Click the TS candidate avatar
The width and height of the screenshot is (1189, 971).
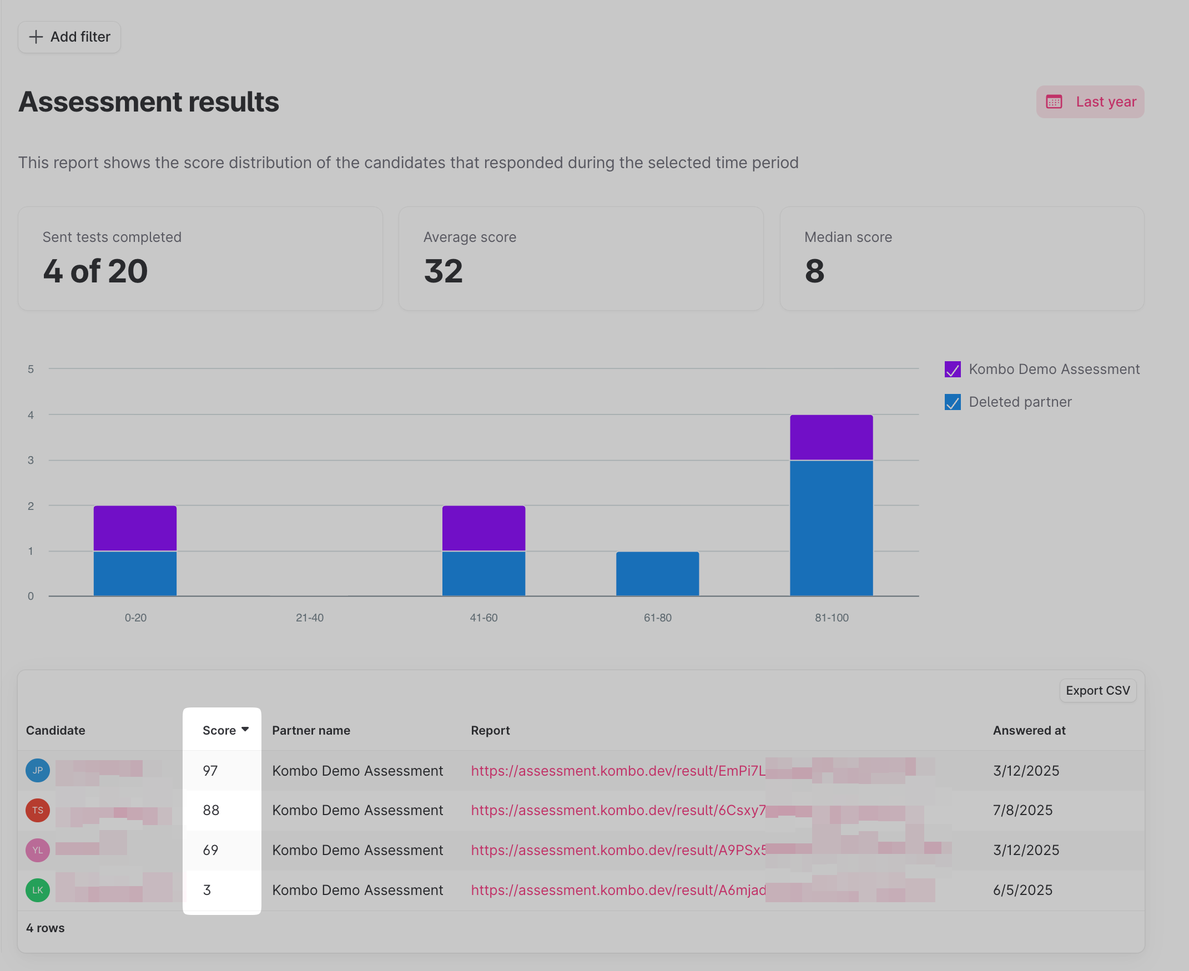point(38,810)
